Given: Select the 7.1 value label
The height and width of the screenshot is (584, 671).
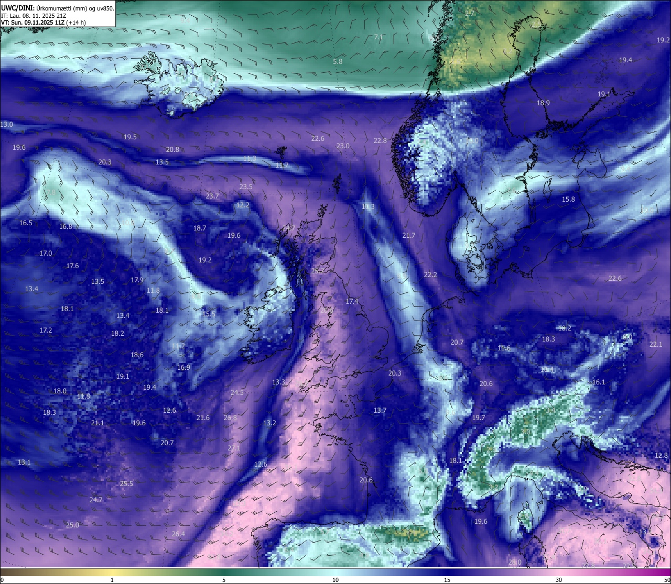Looking at the screenshot, I should click(x=378, y=37).
